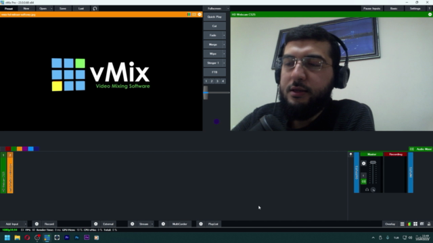Click the pause icon in preview title bar
This screenshot has width=433, height=243.
[189, 14]
